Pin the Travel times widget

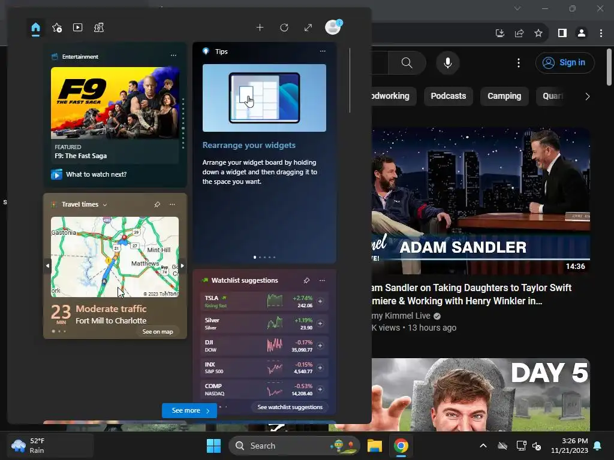[x=157, y=204]
